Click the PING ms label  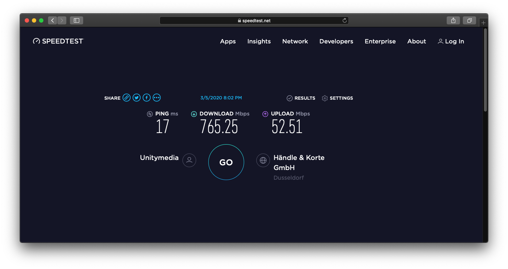167,114
